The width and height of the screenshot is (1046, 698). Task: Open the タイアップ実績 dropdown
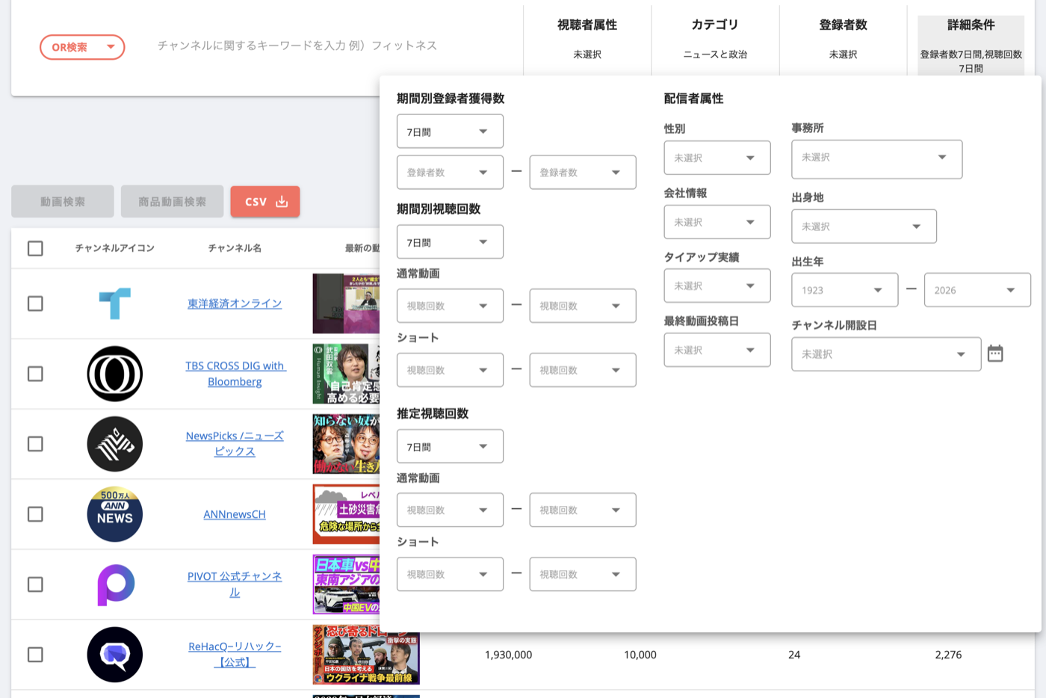(717, 286)
